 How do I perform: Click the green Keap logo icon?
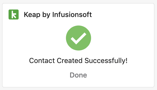[x=14, y=14]
